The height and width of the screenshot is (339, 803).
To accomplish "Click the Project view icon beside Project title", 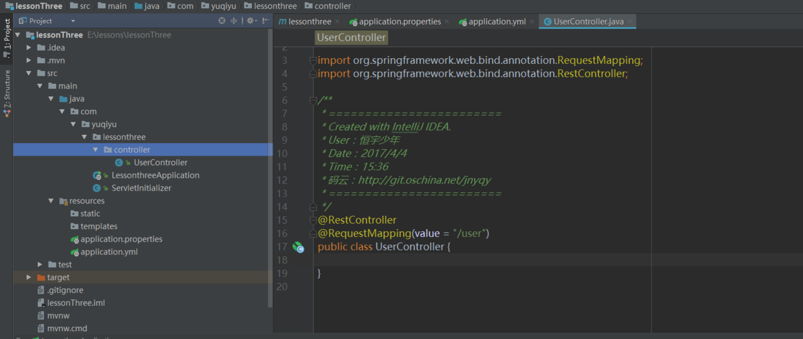I will (x=21, y=21).
